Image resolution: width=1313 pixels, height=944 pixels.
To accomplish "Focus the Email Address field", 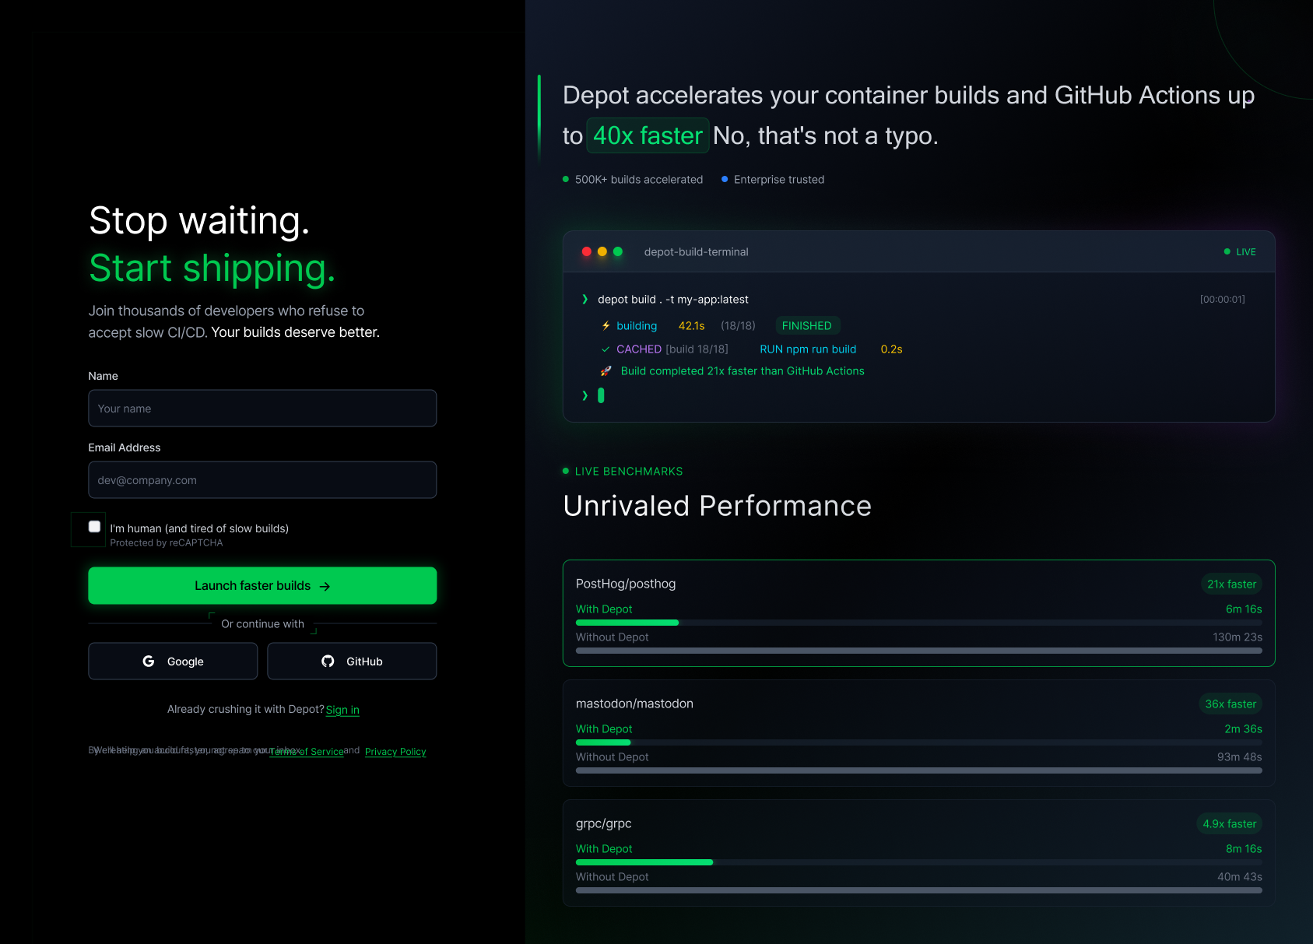I will pyautogui.click(x=262, y=480).
